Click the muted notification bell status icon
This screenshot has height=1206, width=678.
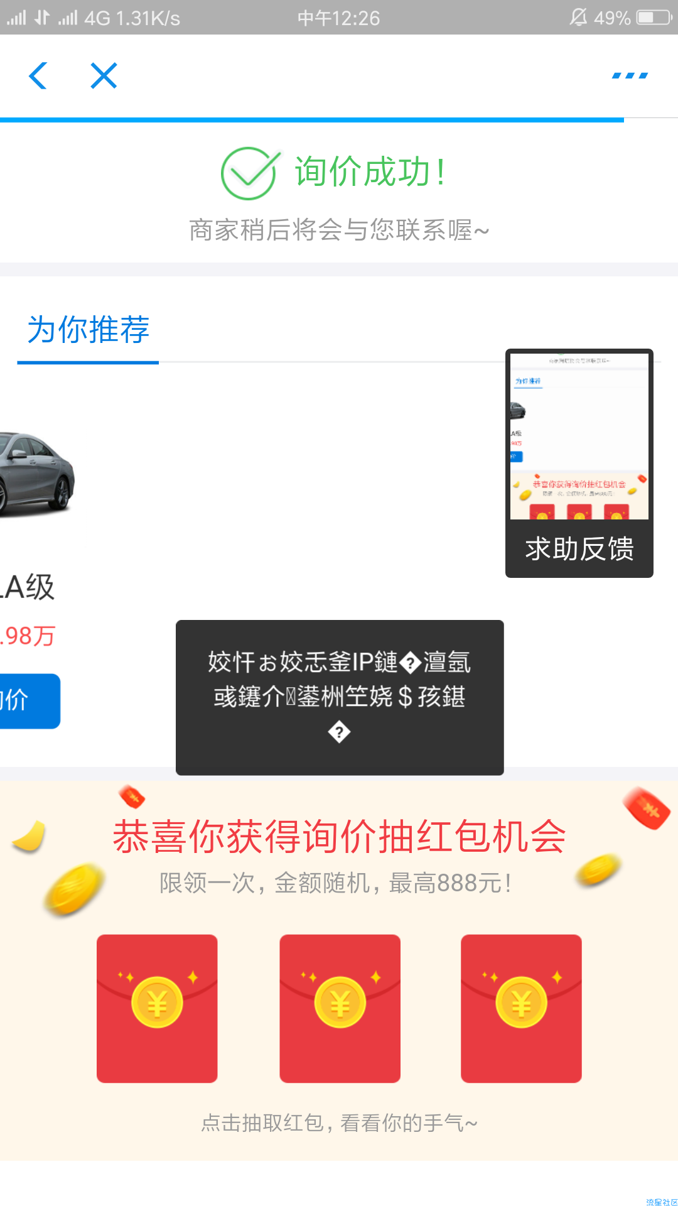[578, 17]
